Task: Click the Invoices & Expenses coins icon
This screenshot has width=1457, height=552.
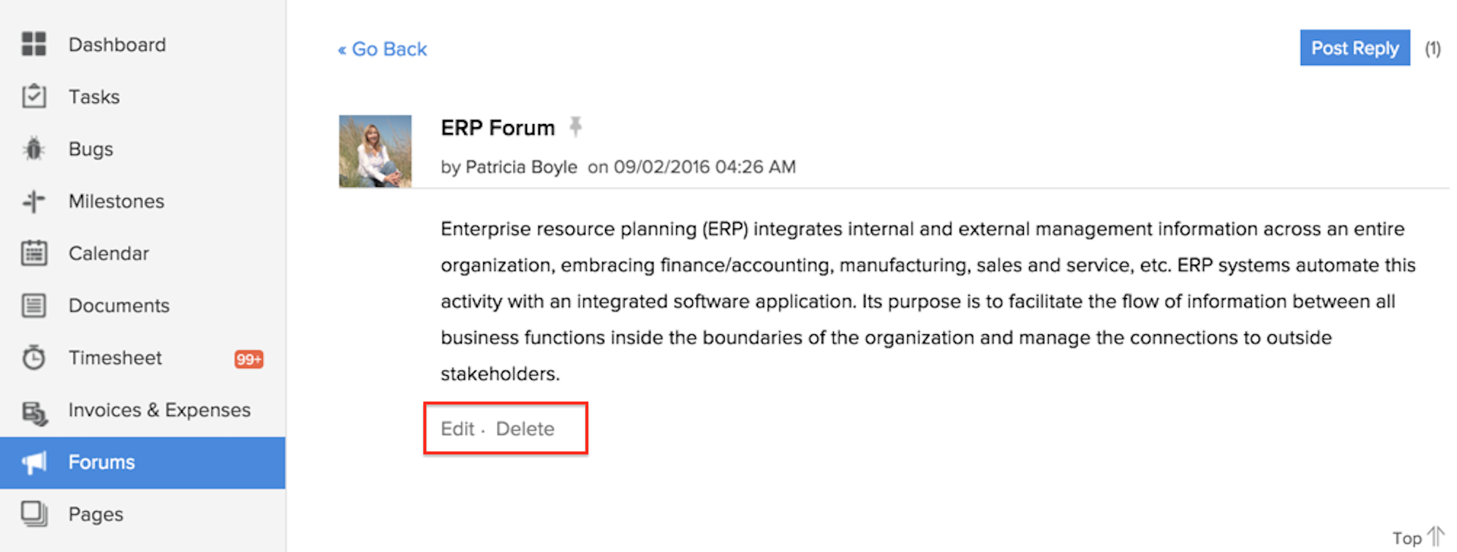Action: pos(34,412)
